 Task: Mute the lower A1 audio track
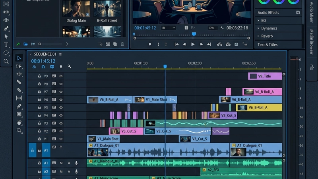tap(61, 163)
